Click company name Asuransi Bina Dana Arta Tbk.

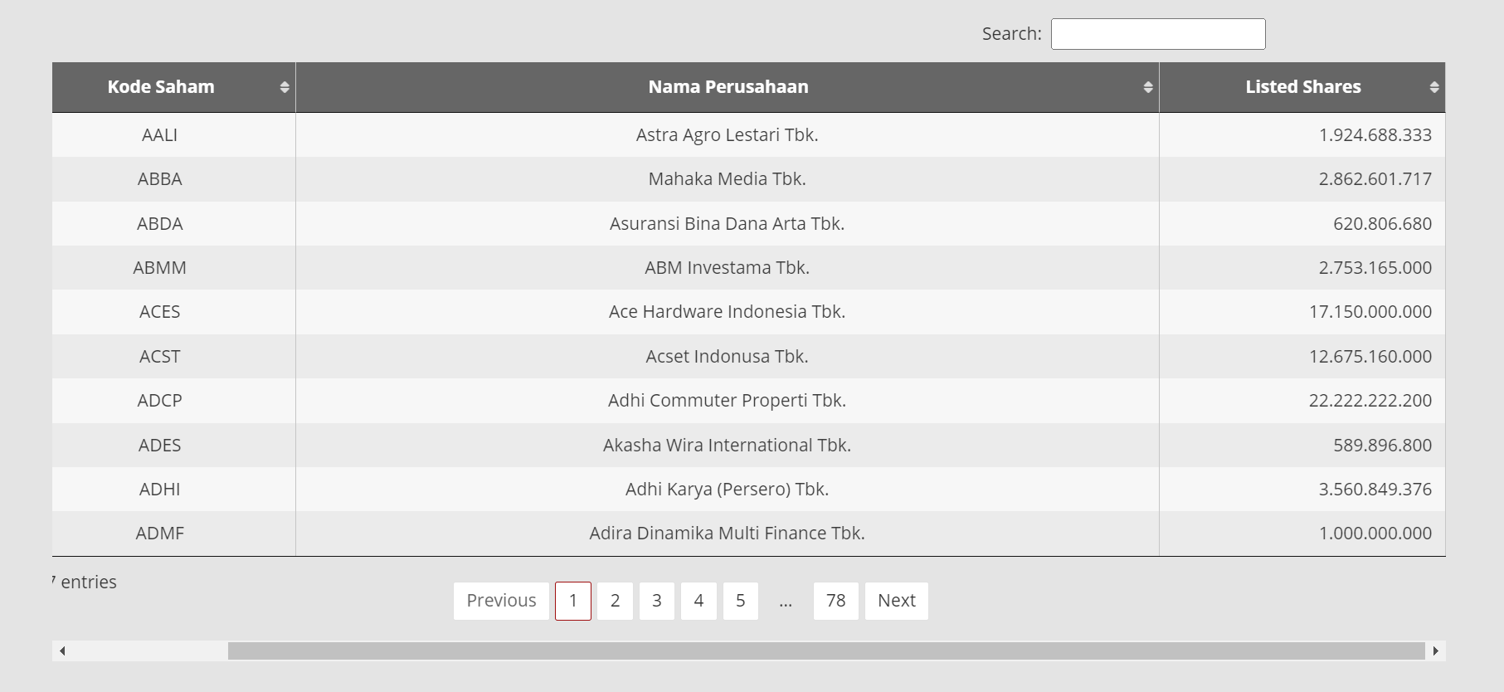[728, 224]
